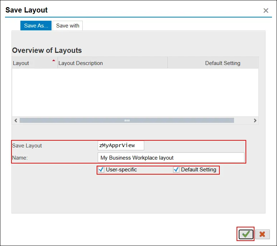
Task: Focus the zMyApprView layout field
Action: pos(121,145)
